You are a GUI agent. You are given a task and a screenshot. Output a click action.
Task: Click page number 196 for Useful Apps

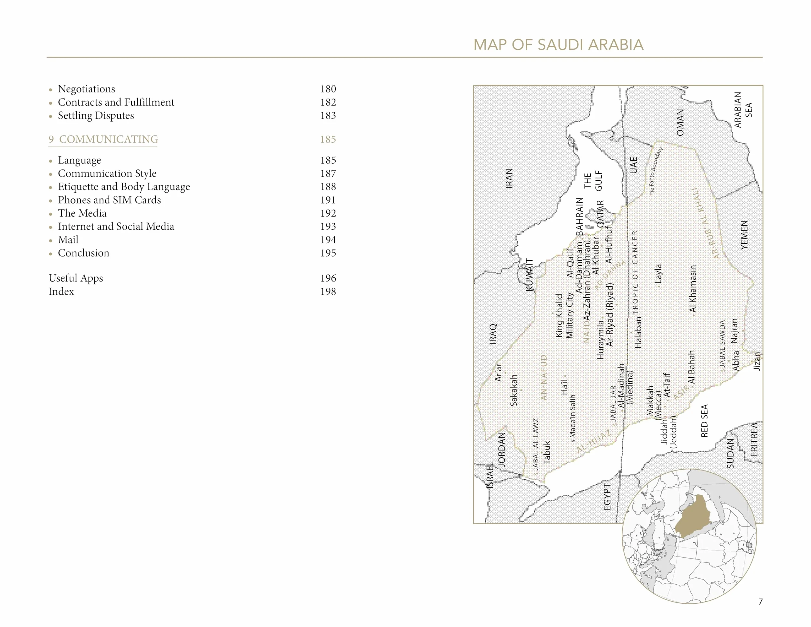[328, 278]
